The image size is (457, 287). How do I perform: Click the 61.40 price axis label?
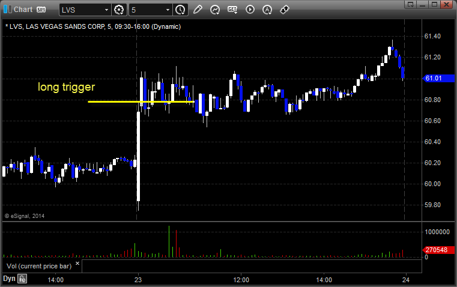pyautogui.click(x=432, y=36)
